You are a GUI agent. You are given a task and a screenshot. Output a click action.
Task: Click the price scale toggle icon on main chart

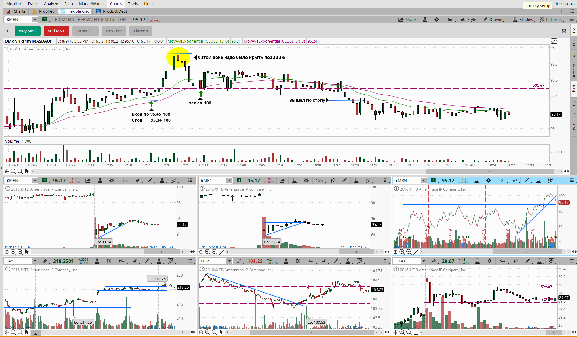coord(554,41)
